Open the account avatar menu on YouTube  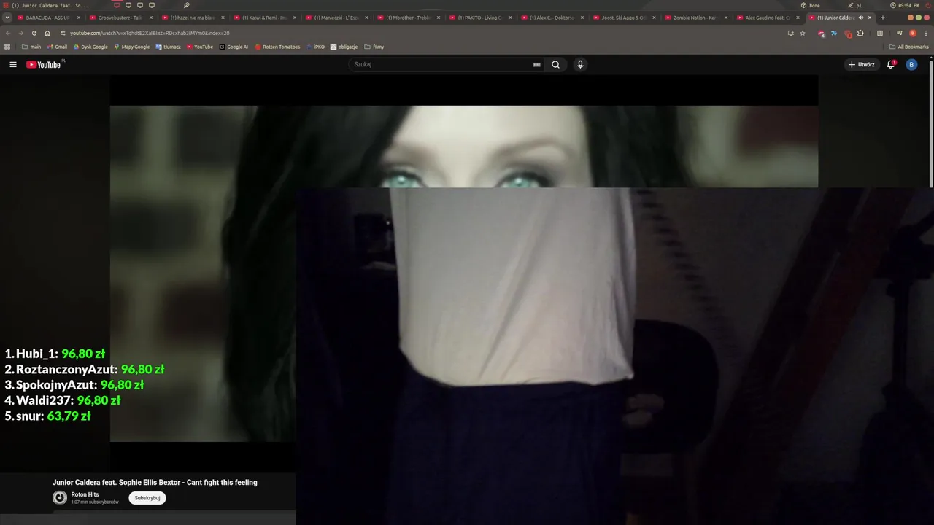(911, 64)
